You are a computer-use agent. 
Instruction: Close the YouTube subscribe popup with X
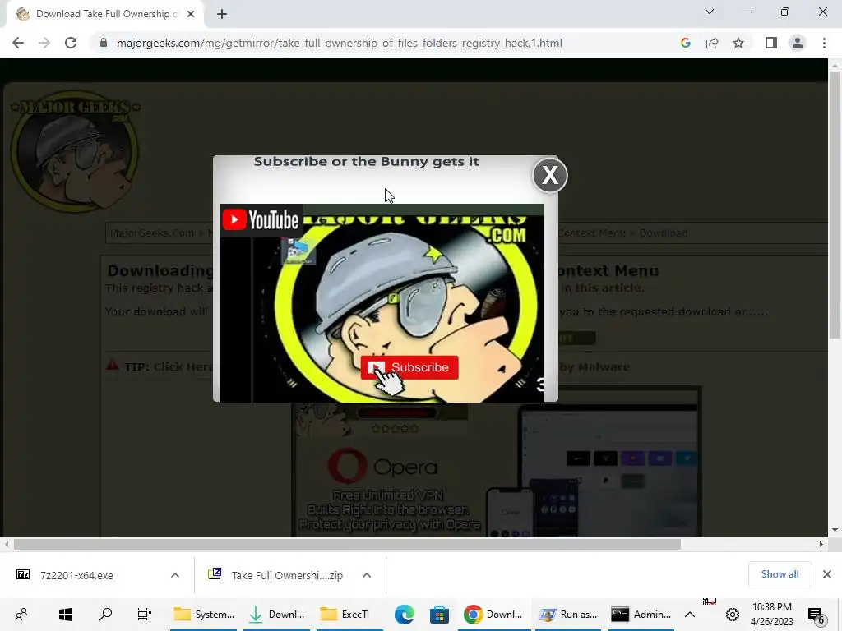(550, 175)
